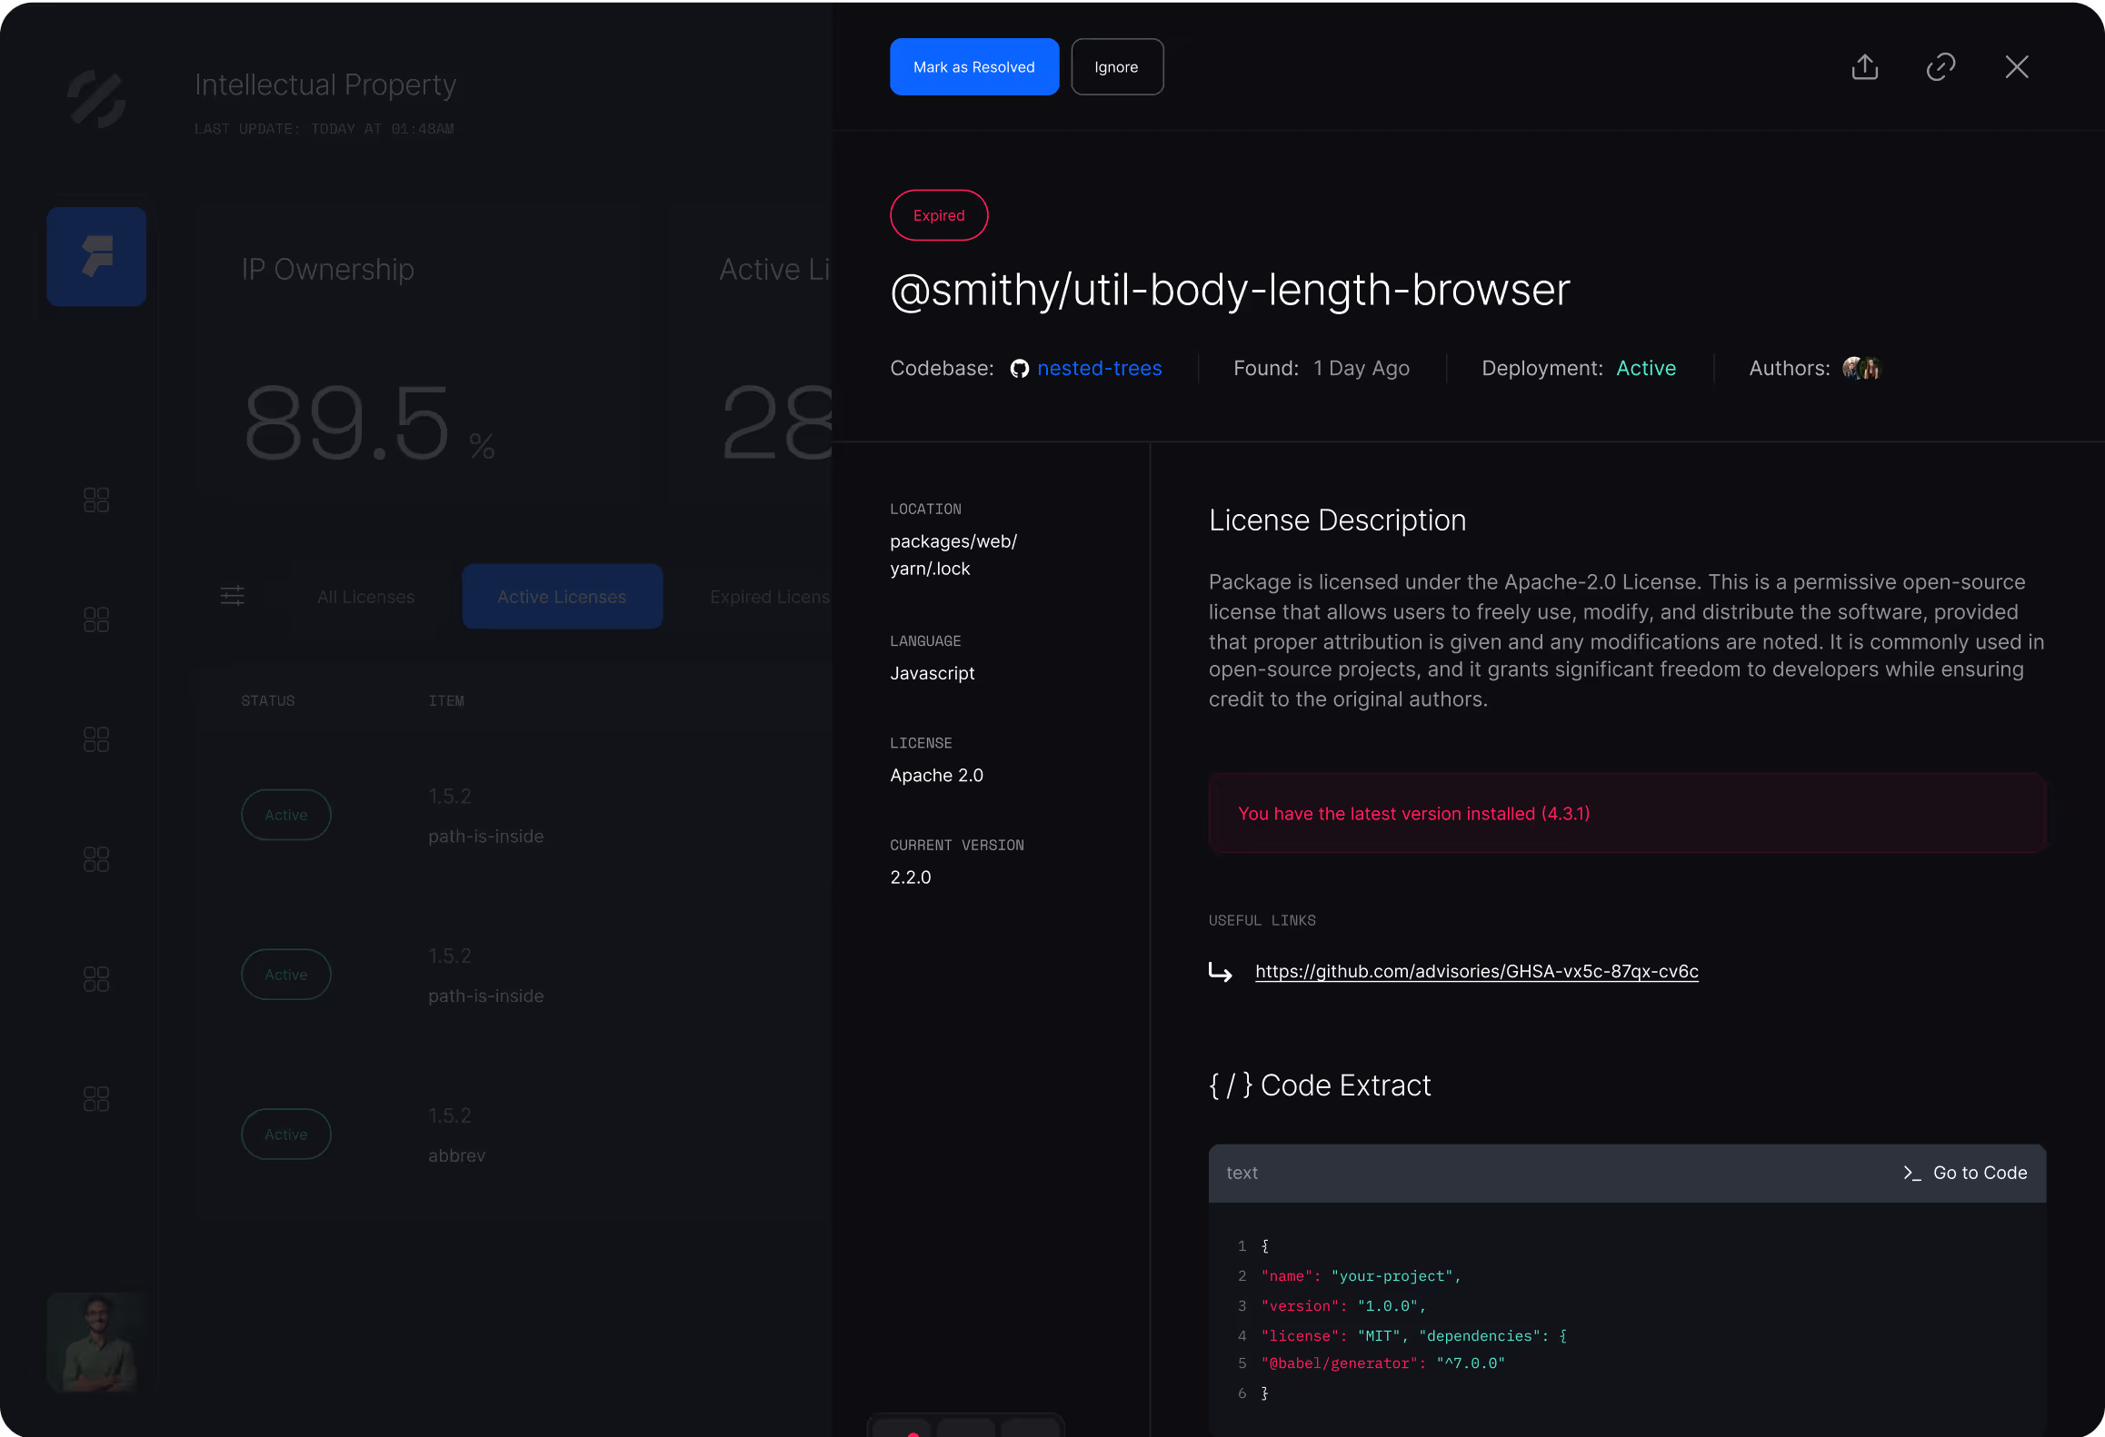
Task: Click the last grid sidebar icon
Action: click(96, 1099)
